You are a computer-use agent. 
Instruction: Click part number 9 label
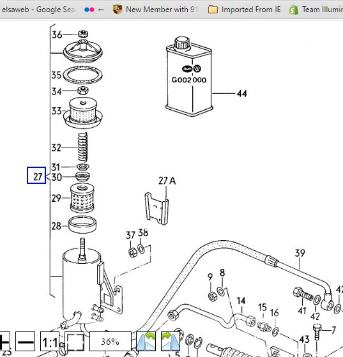[x=210, y=277]
